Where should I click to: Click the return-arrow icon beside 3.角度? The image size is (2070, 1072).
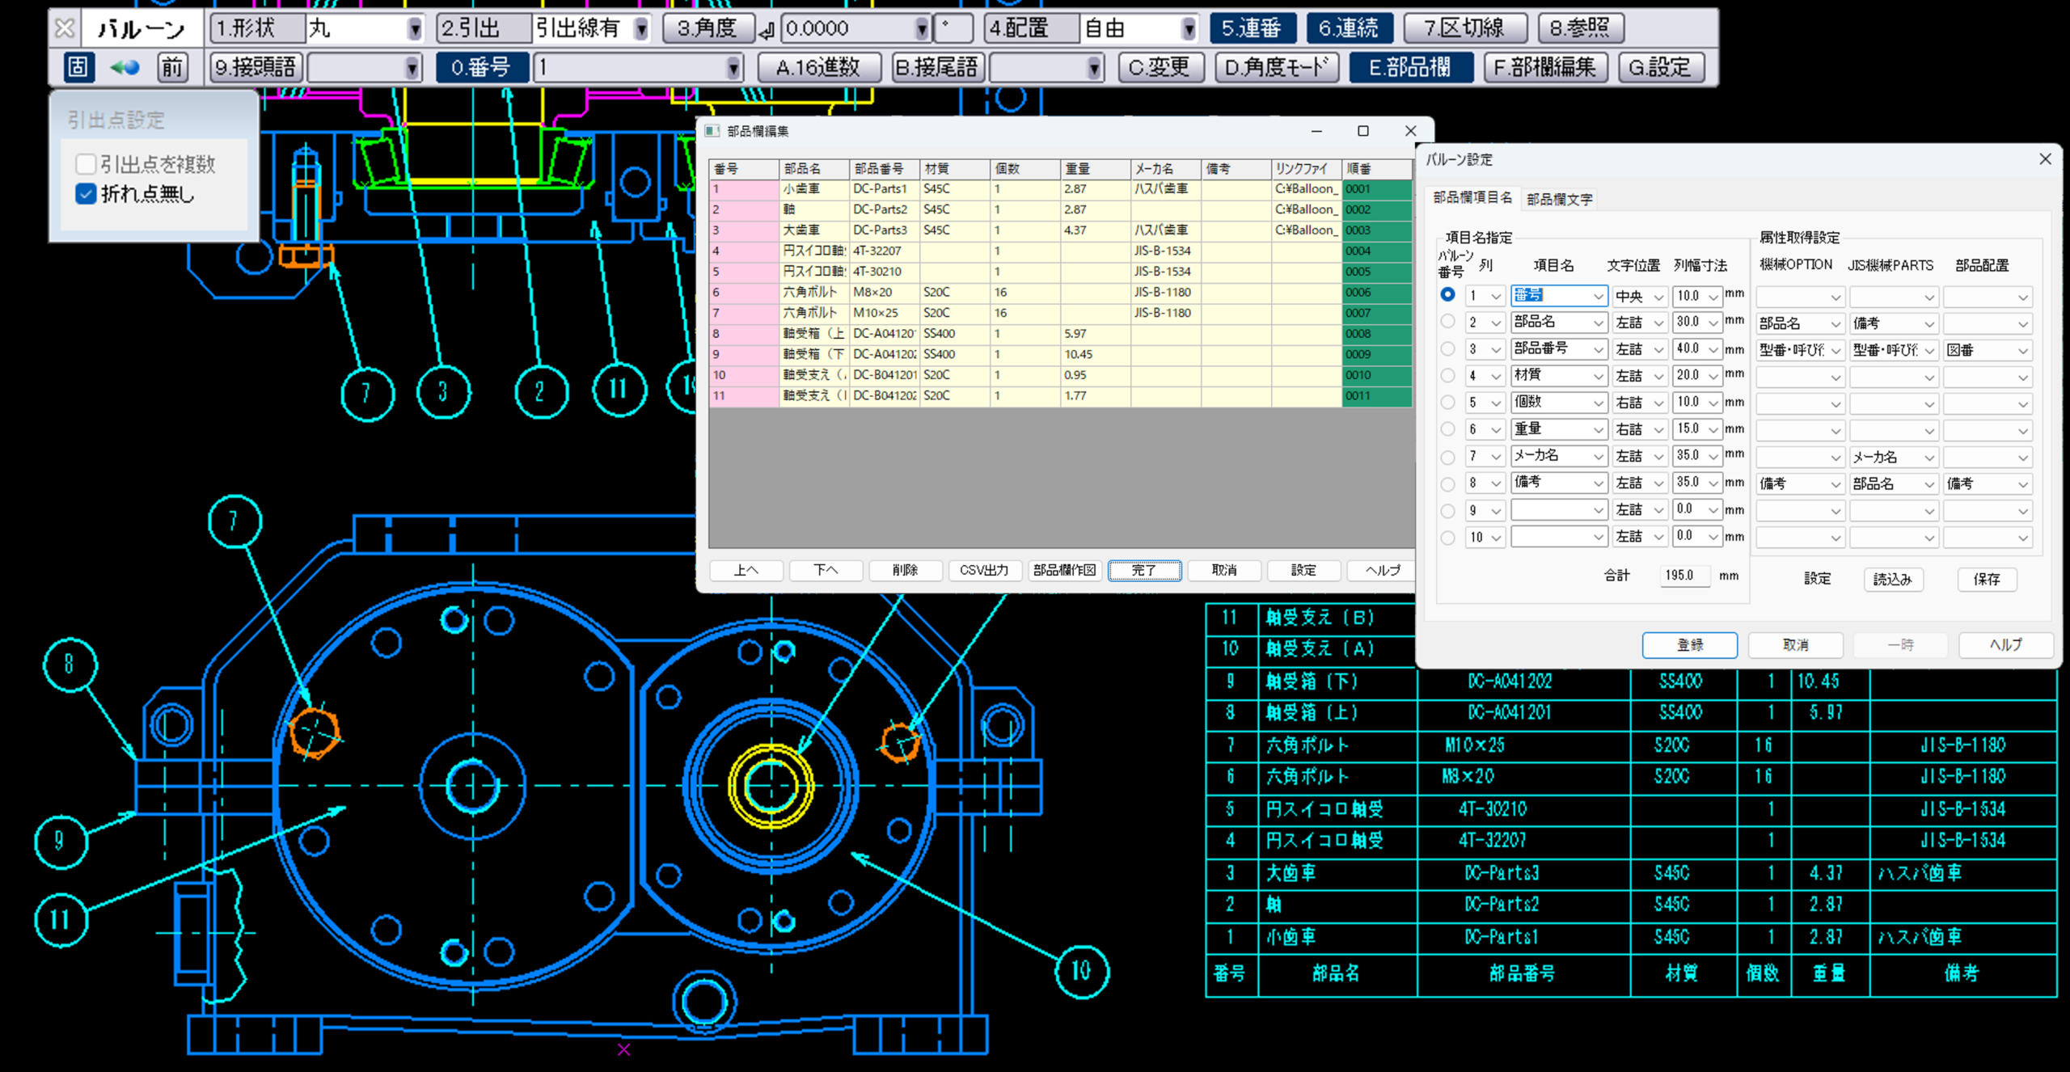pos(767,32)
